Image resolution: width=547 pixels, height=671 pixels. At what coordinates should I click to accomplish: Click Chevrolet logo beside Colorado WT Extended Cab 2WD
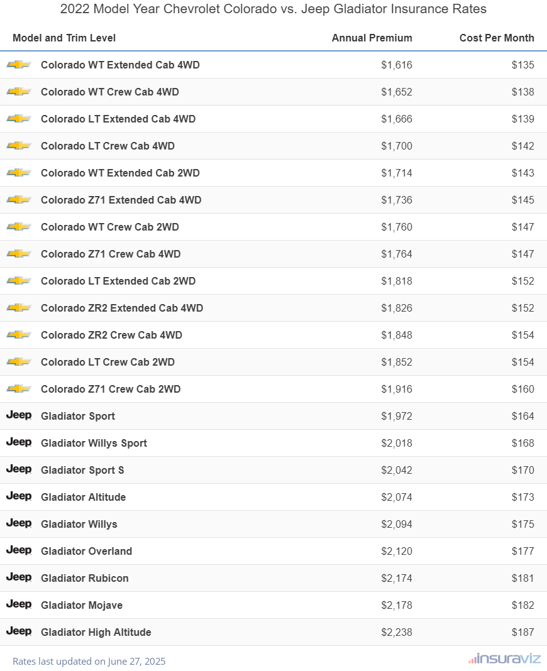click(x=19, y=172)
